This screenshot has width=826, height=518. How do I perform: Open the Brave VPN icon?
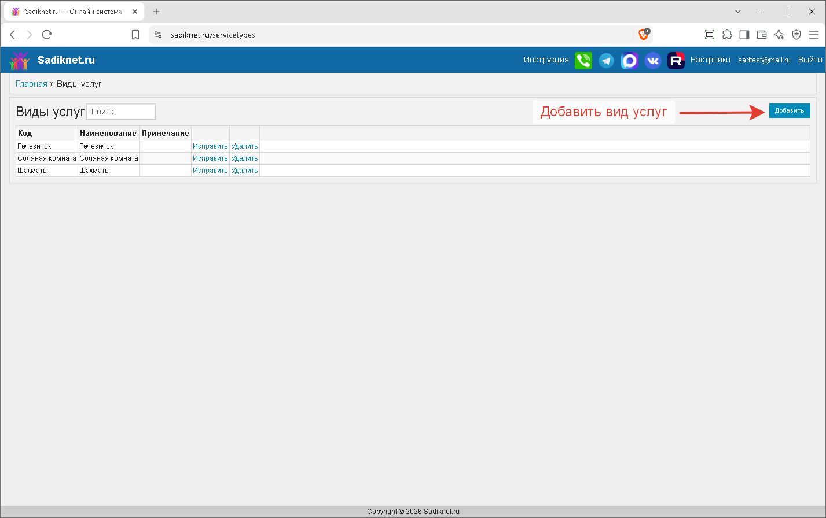(x=796, y=35)
